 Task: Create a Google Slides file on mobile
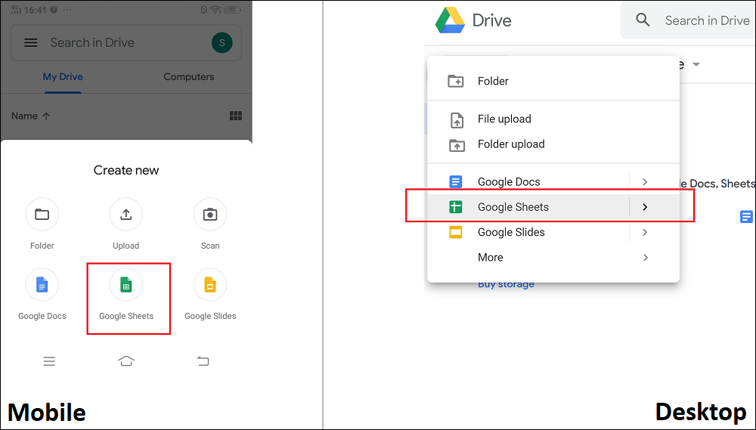pyautogui.click(x=210, y=285)
